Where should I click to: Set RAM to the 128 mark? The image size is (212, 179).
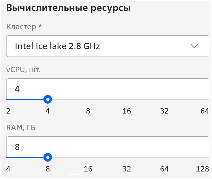202,169
